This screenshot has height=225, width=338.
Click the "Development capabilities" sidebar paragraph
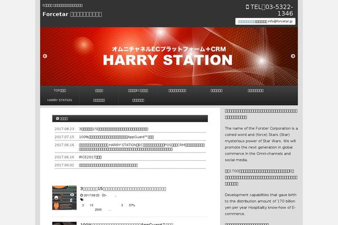(261, 204)
